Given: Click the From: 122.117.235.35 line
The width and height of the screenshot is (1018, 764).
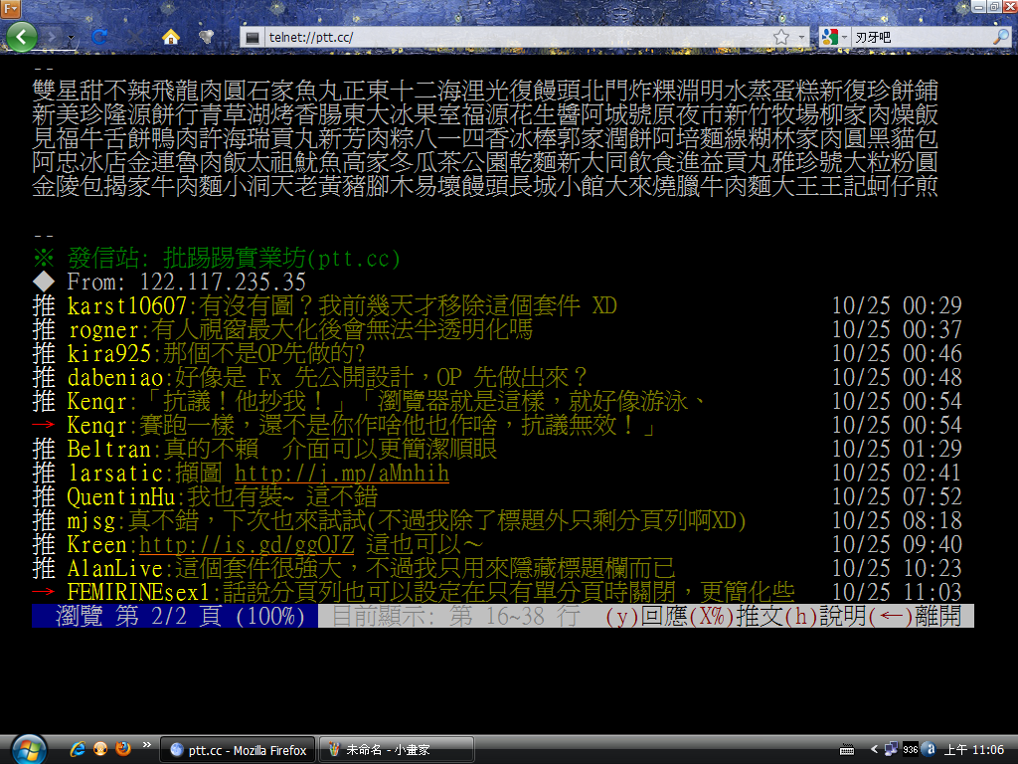Looking at the screenshot, I should click(x=169, y=282).
